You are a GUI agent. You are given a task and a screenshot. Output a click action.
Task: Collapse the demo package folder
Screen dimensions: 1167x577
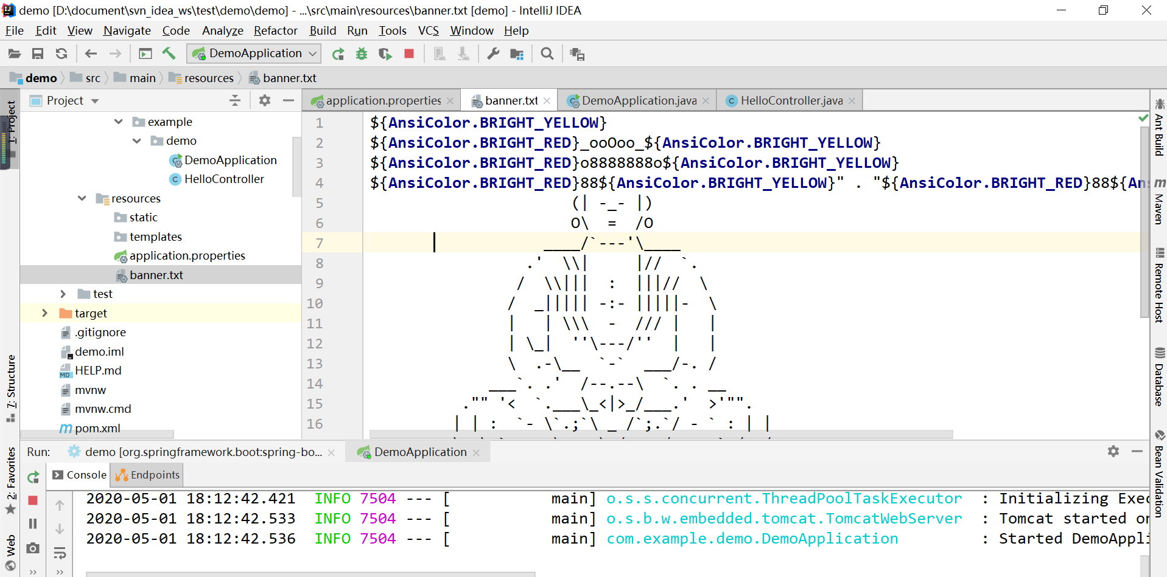click(137, 140)
